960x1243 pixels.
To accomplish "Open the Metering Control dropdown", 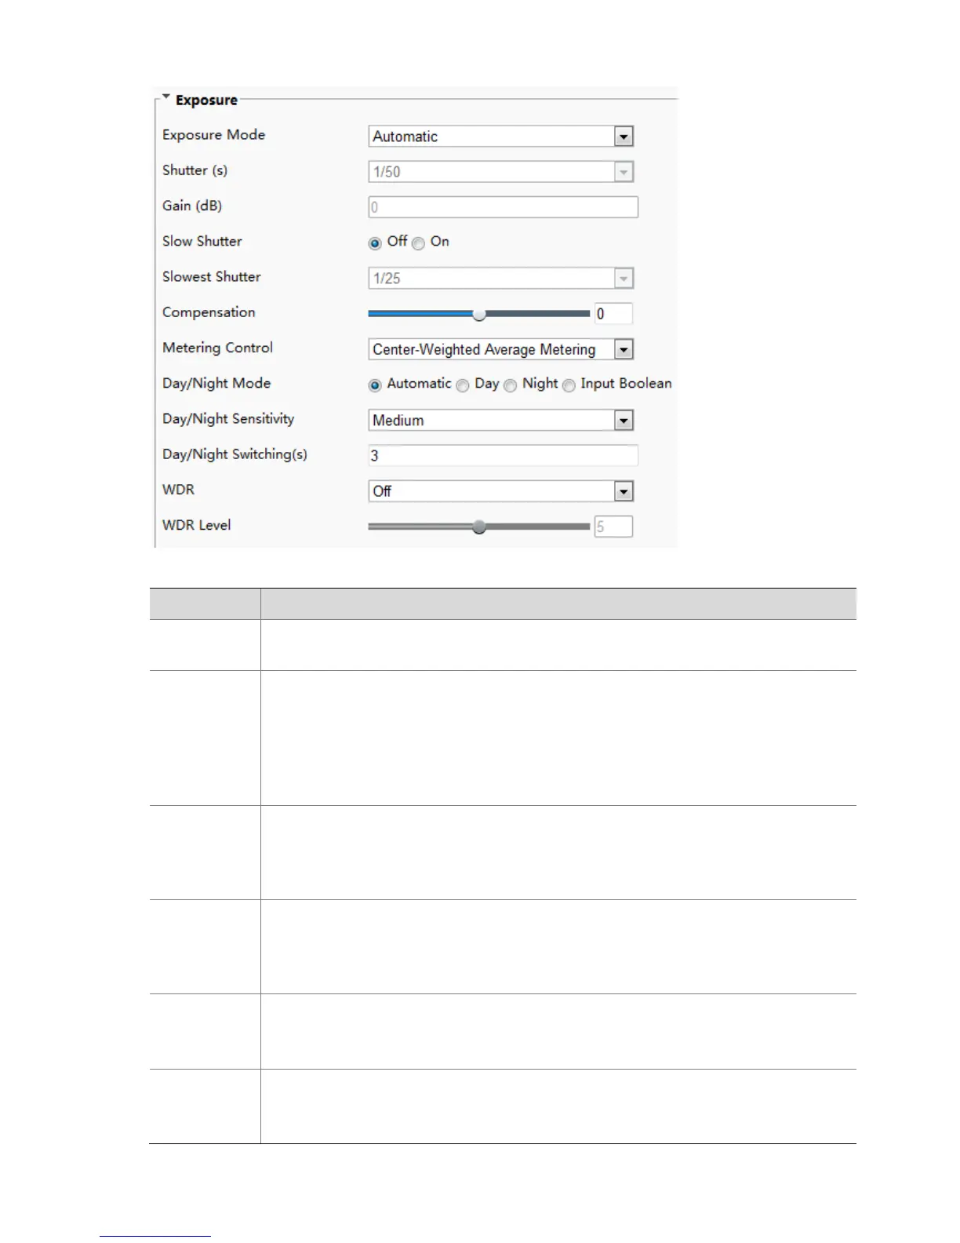I will click(x=500, y=349).
